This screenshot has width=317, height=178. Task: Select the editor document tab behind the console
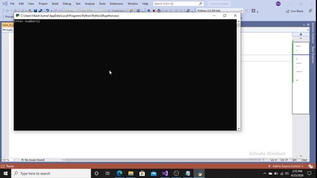(x=8, y=25)
